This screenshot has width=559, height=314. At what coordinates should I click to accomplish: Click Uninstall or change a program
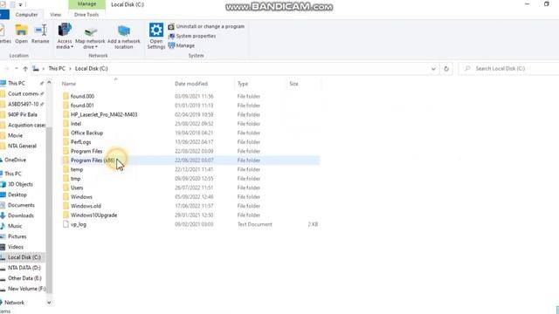coord(206,26)
